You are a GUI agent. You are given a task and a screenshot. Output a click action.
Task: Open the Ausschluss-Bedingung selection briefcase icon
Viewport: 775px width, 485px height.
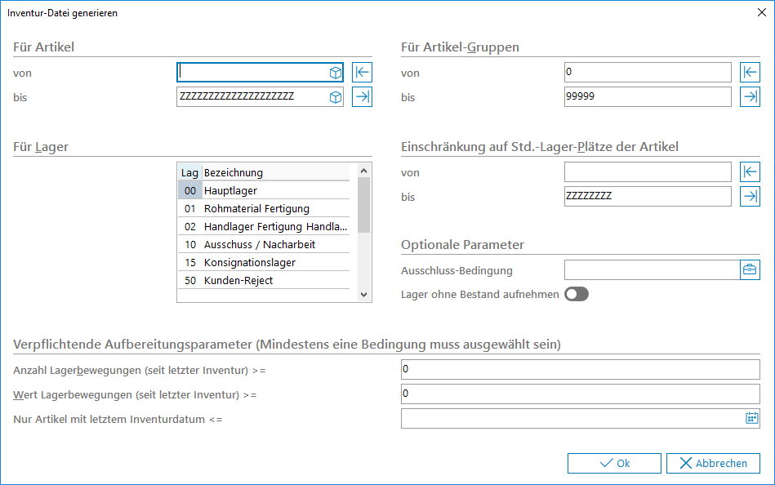(750, 270)
